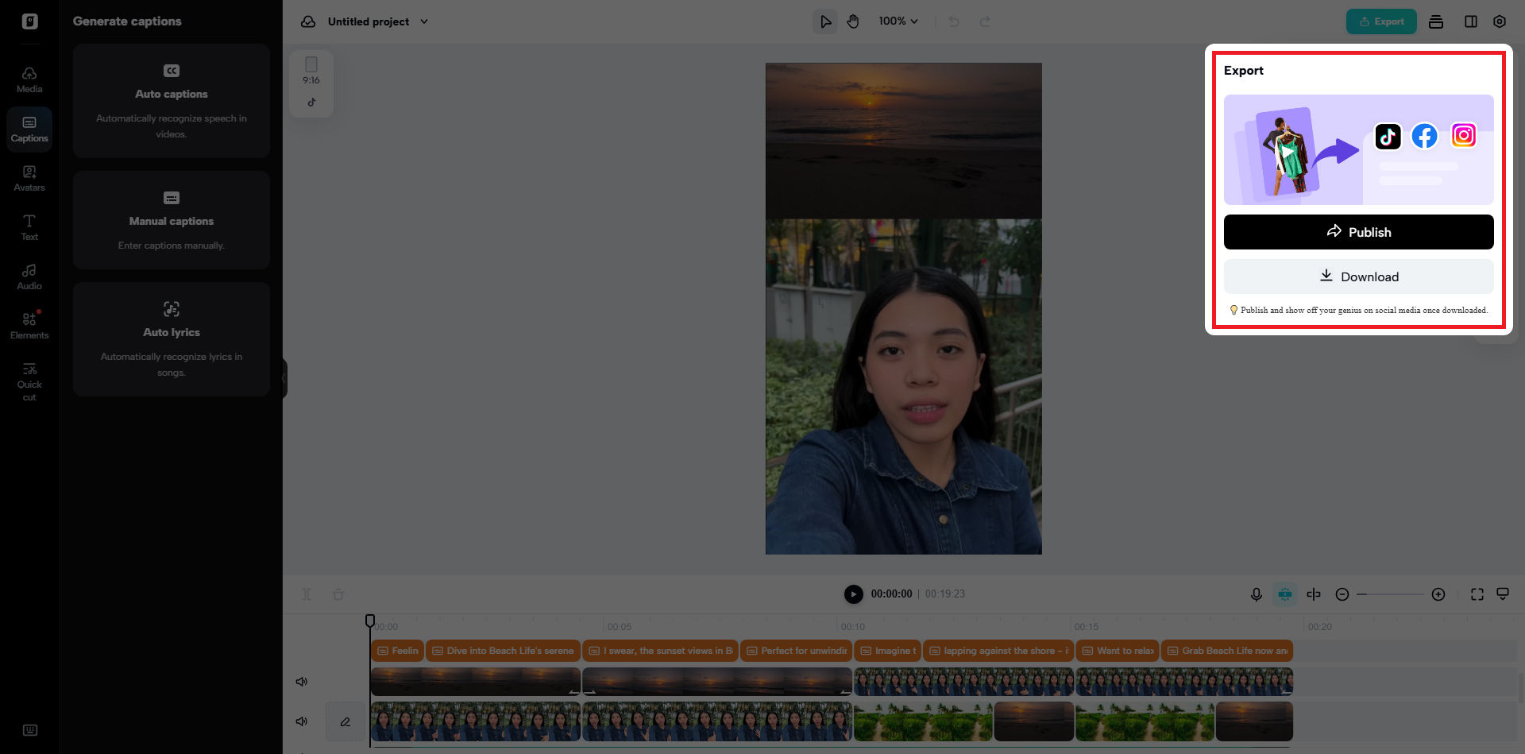Image resolution: width=1525 pixels, height=754 pixels.
Task: Click the voiceover microphone icon on the timeline
Action: coord(1256,594)
